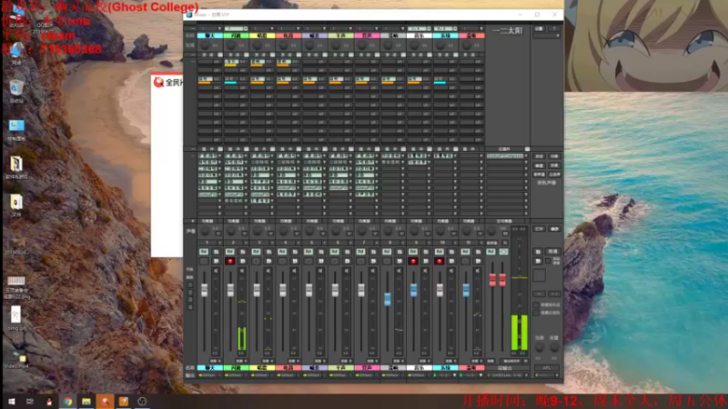Click the left red master fader handle
This screenshot has height=409, width=728.
click(492, 280)
